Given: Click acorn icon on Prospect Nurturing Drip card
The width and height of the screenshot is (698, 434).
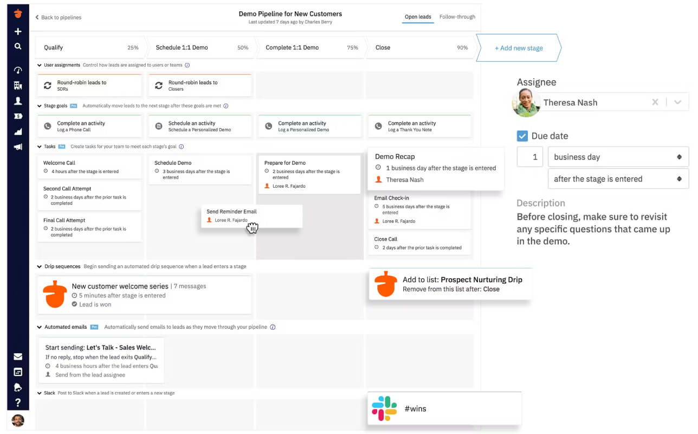Looking at the screenshot, I should (386, 284).
